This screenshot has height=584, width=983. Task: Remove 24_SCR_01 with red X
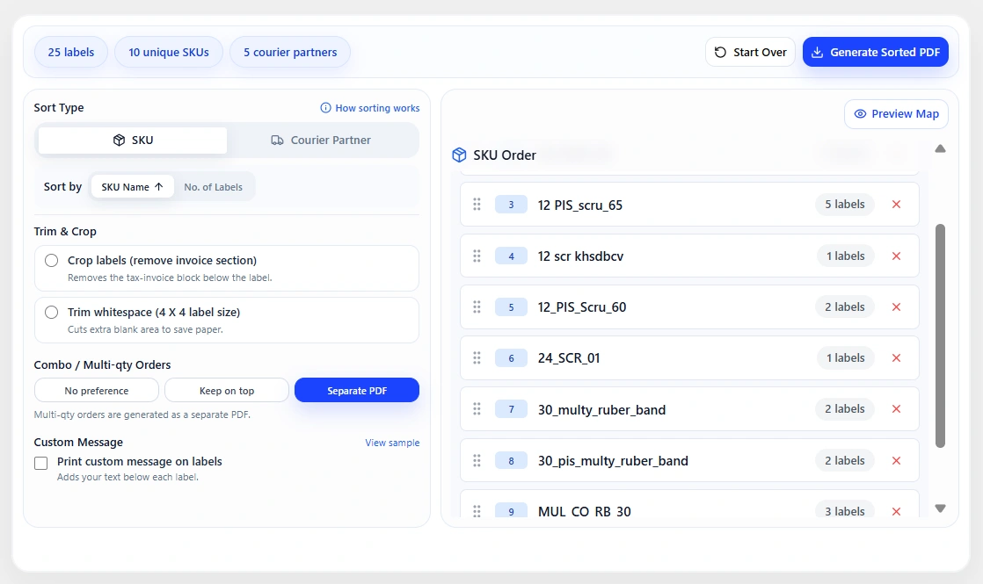pyautogui.click(x=897, y=358)
